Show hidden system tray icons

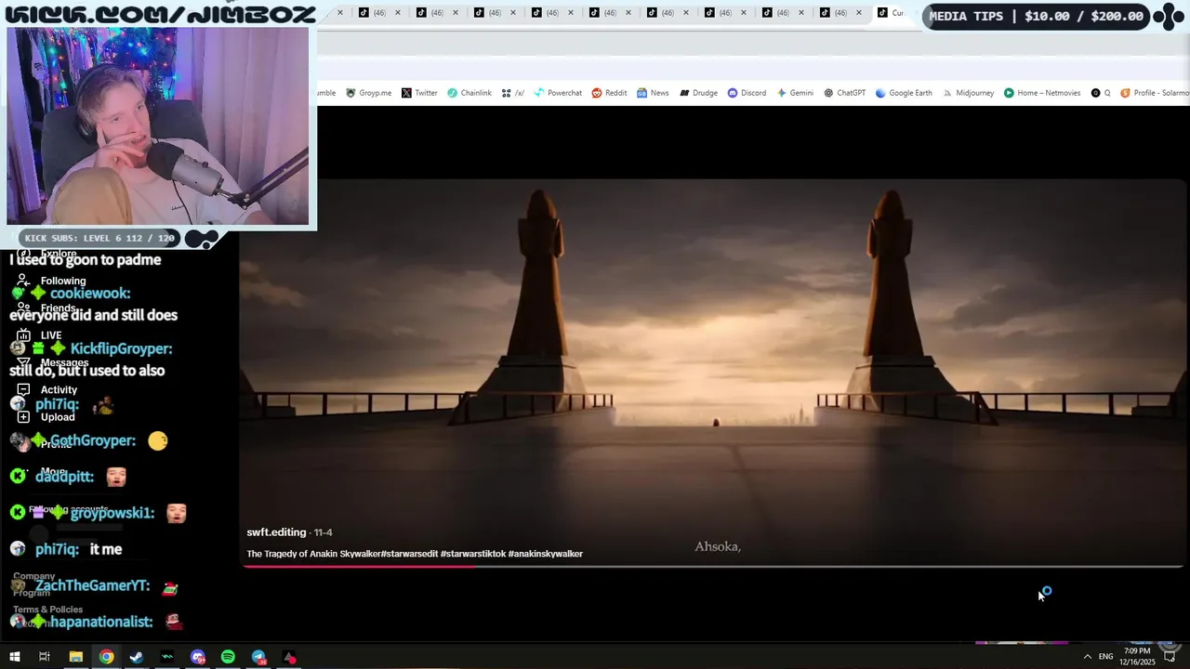click(x=1087, y=657)
